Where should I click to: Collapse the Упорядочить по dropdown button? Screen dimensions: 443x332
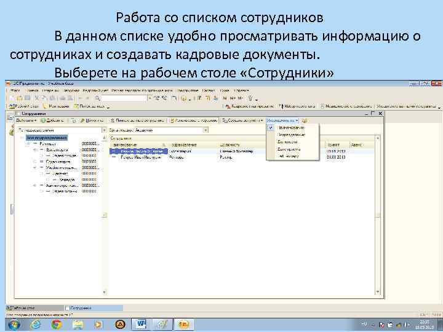coord(282,121)
